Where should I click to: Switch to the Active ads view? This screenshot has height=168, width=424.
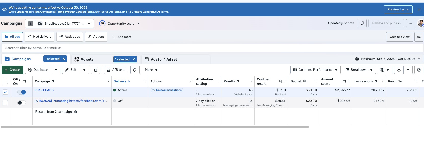(x=70, y=37)
